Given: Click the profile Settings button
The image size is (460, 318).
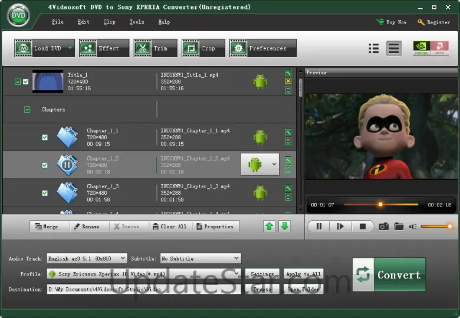Looking at the screenshot, I should click(x=262, y=274).
